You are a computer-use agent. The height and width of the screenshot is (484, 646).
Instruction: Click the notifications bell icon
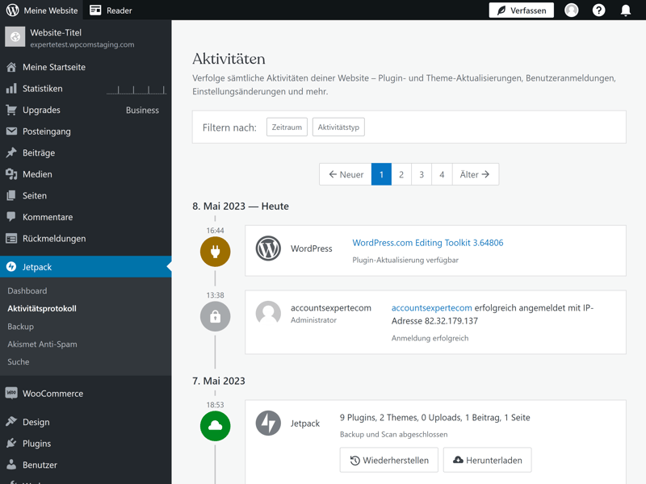click(625, 10)
